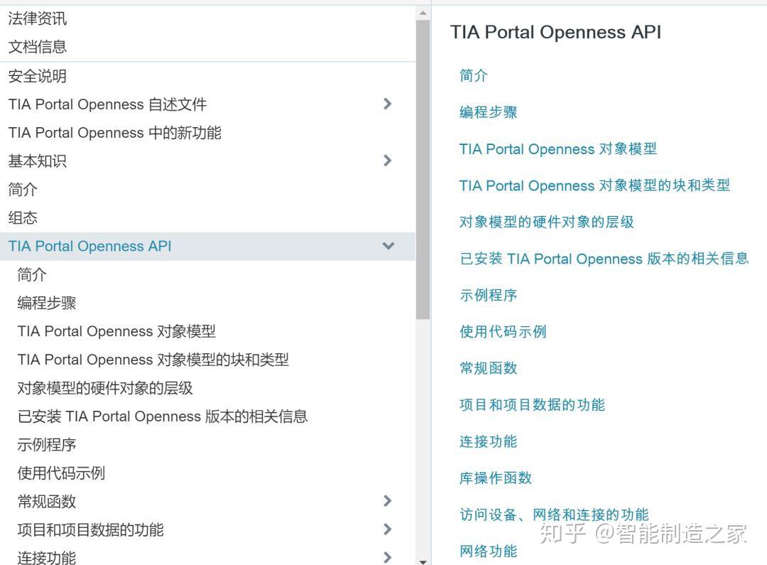Screen dimensions: 767x565
Task: Open the 网络功能 link at the bottom
Action: click(489, 551)
